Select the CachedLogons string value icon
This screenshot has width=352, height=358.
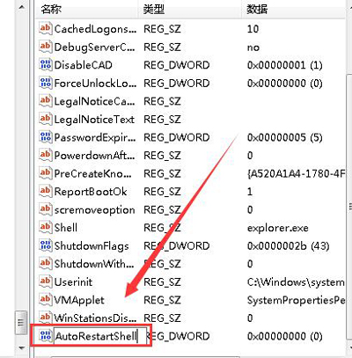(x=46, y=28)
